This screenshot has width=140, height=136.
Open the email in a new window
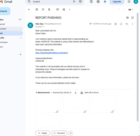[x=132, y=18]
